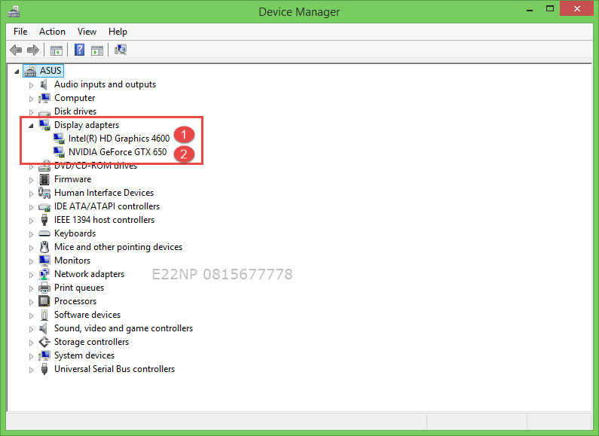Screen dimensions: 599x436
Task: Open the Help menu
Action: 118,32
